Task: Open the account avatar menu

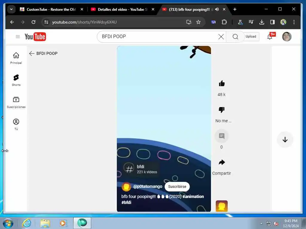Action: (287, 37)
